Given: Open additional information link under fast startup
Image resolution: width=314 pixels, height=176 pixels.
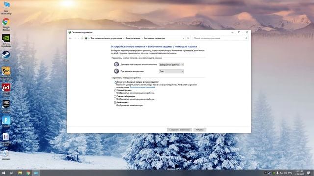Looking at the screenshot, I should 142,87.
